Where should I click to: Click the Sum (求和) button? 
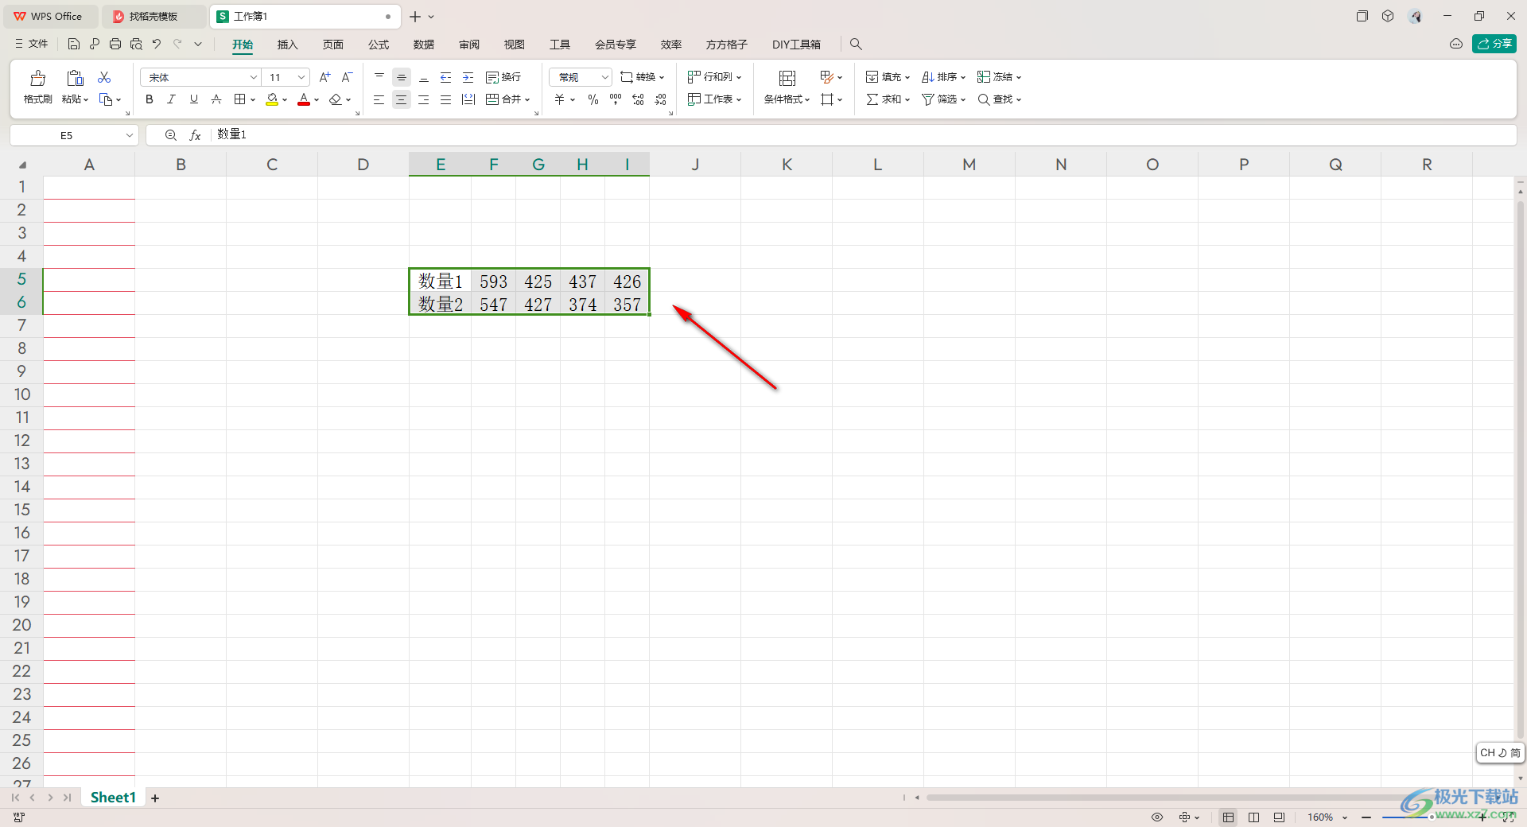point(888,99)
